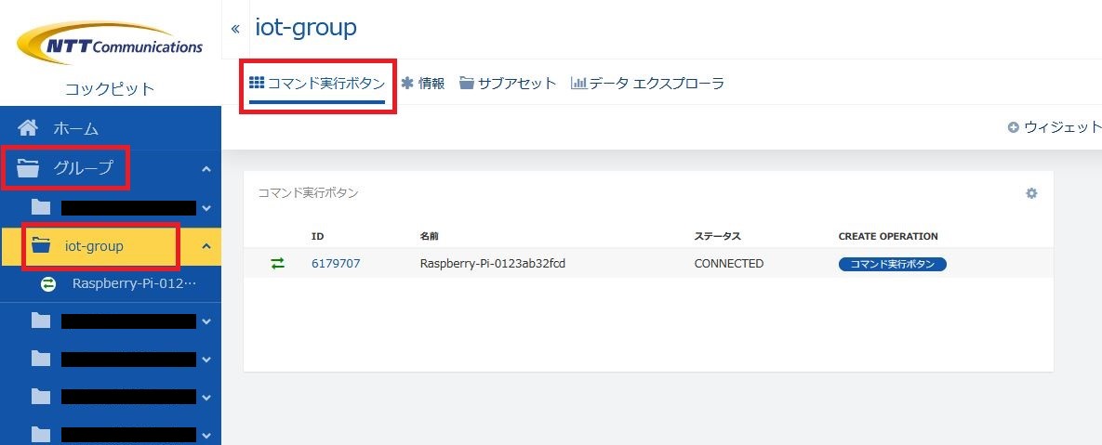The image size is (1102, 445).
Task: Click the iot-group page title
Action: point(306,28)
